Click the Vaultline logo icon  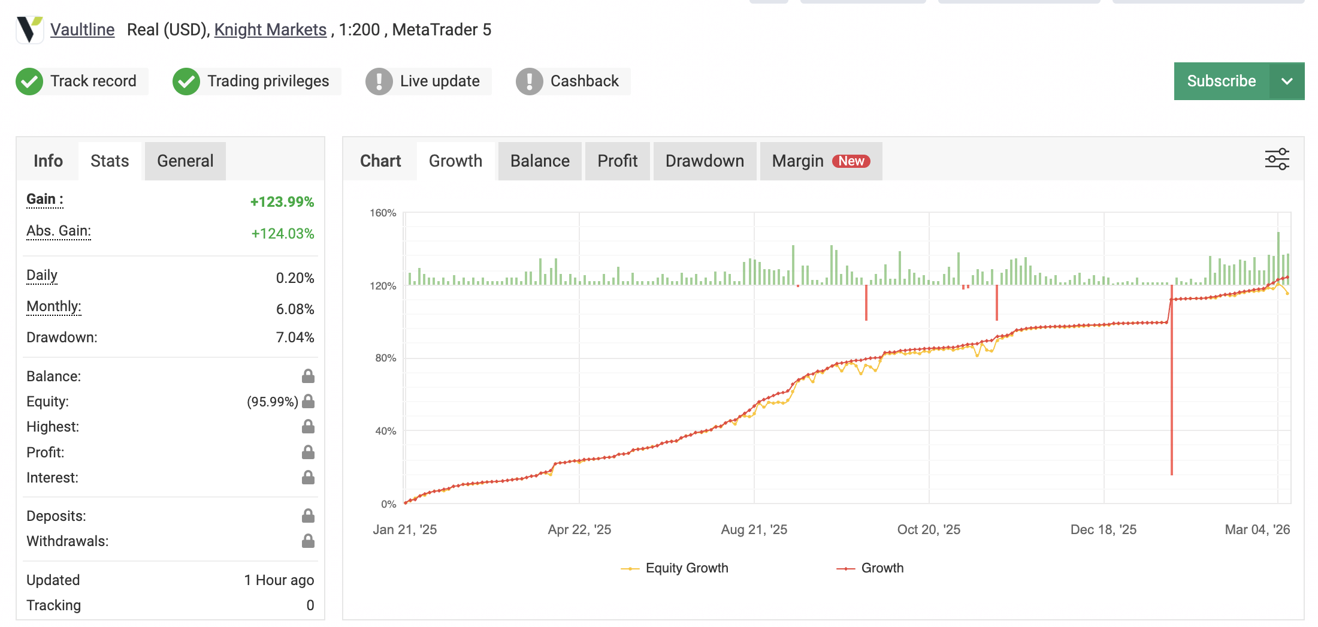point(29,29)
